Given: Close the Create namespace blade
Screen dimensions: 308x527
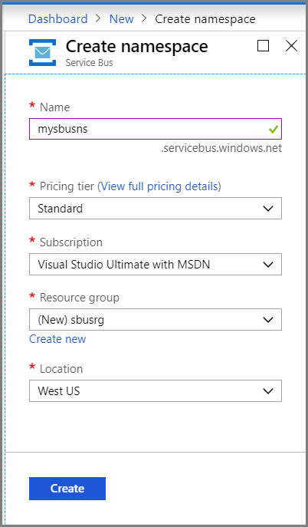Looking at the screenshot, I should click(292, 46).
